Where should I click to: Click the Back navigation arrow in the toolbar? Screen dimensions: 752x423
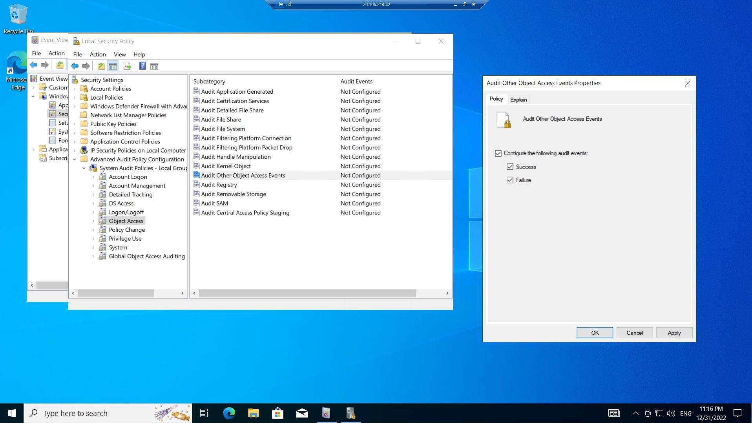coord(75,66)
